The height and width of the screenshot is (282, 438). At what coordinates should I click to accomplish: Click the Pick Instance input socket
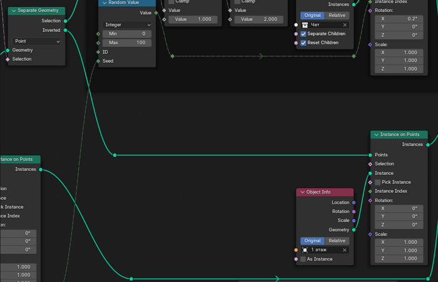pos(370,182)
